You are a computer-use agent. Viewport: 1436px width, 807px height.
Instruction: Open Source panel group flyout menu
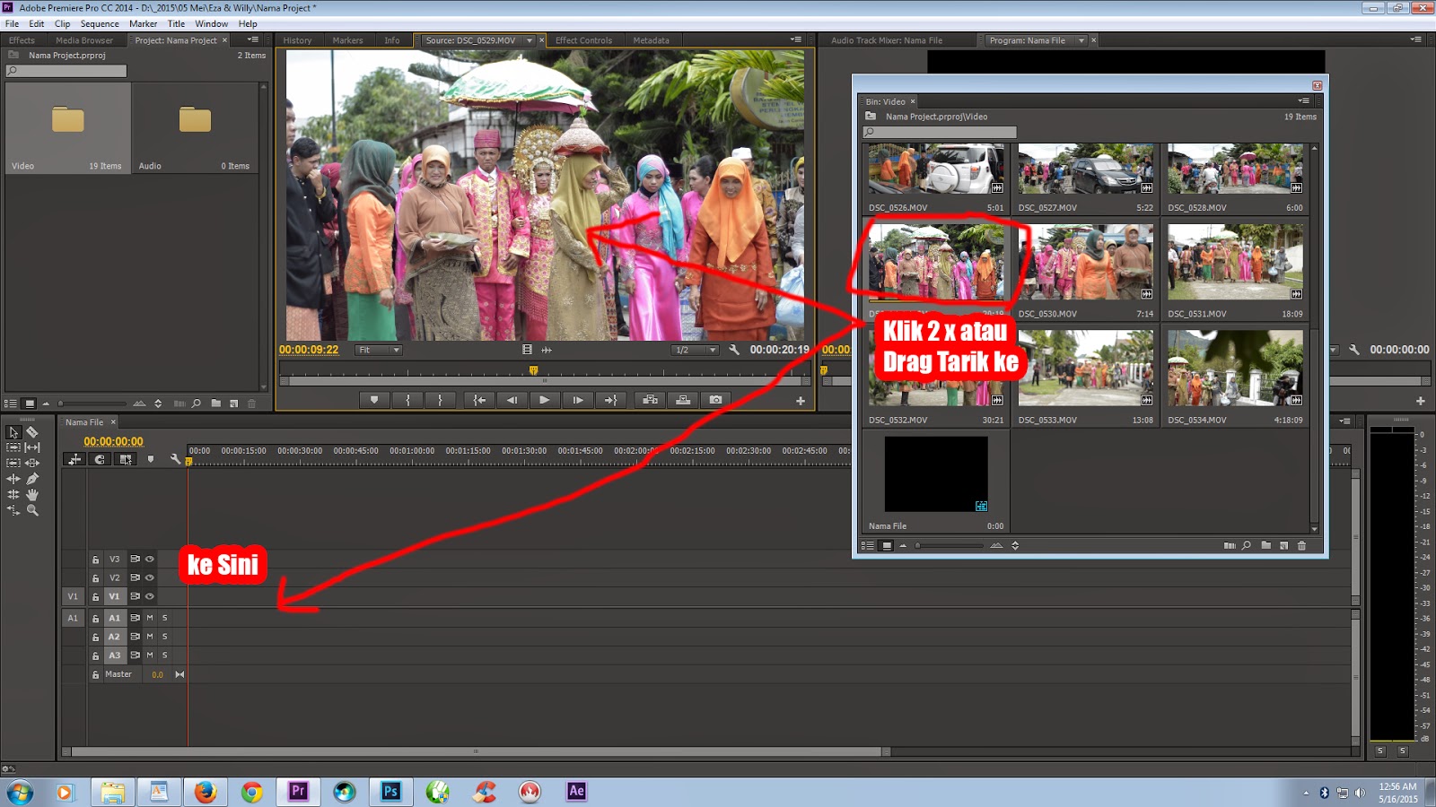point(795,39)
